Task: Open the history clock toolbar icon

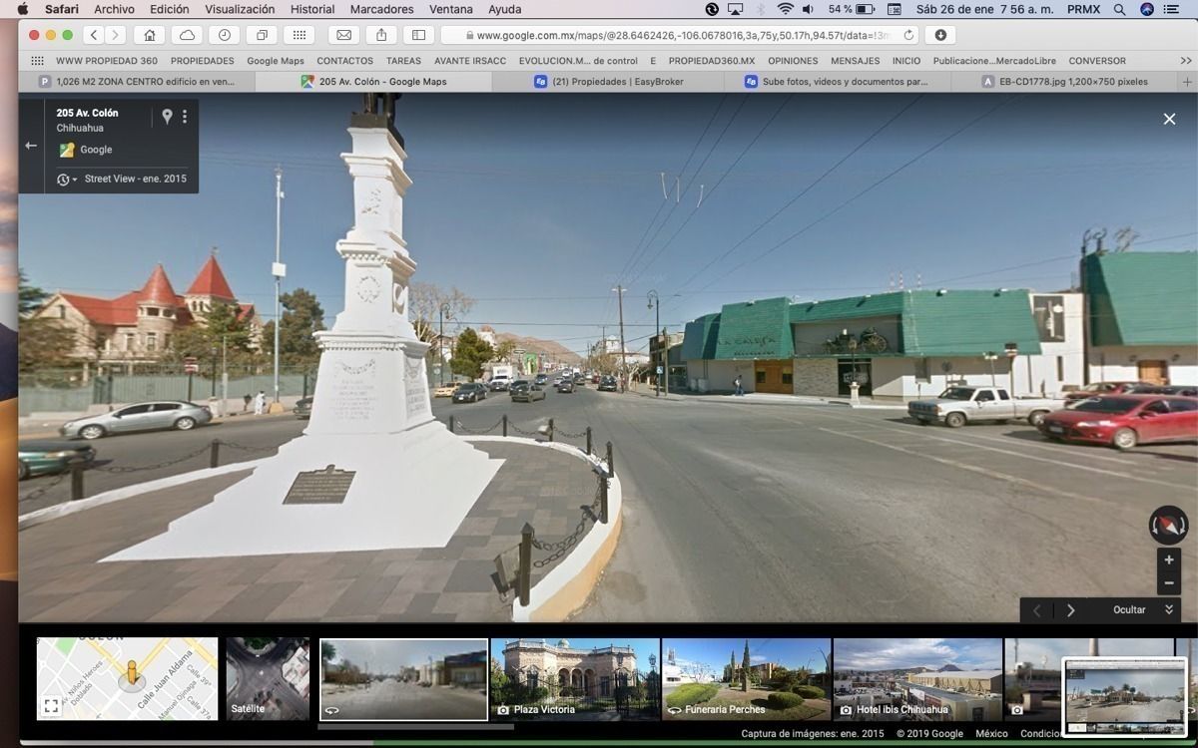Action: [224, 35]
